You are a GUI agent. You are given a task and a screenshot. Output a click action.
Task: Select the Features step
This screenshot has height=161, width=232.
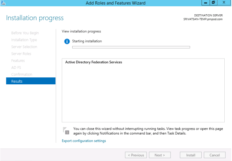(18, 61)
